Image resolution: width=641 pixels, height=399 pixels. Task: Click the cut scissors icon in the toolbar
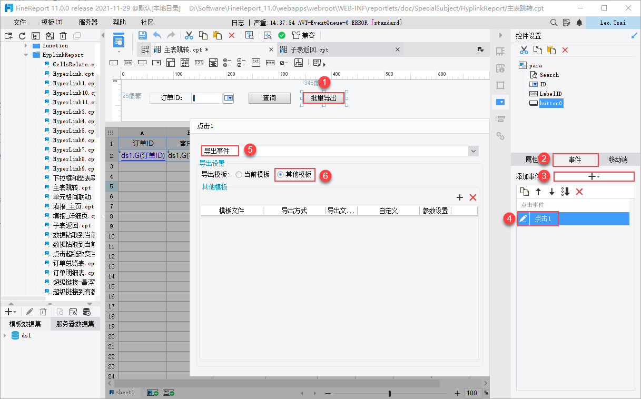click(189, 35)
